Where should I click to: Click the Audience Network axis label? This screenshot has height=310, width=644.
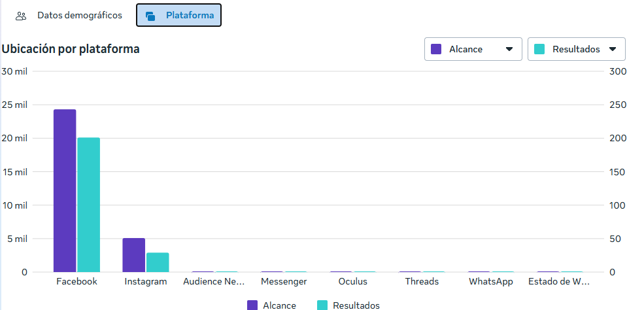(214, 282)
